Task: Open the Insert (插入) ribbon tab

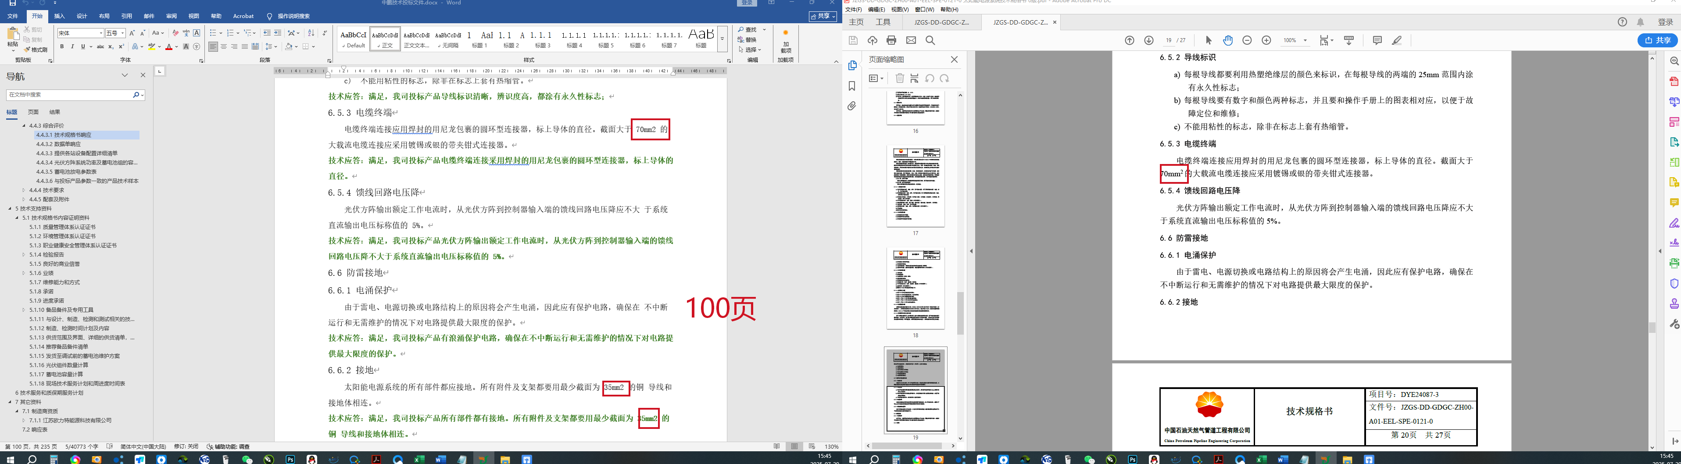Action: coord(59,16)
